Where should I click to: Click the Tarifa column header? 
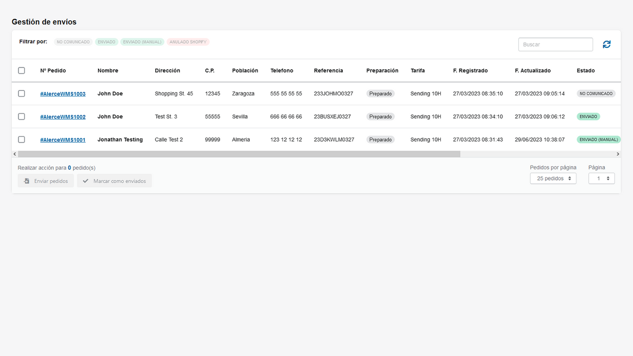coord(418,71)
